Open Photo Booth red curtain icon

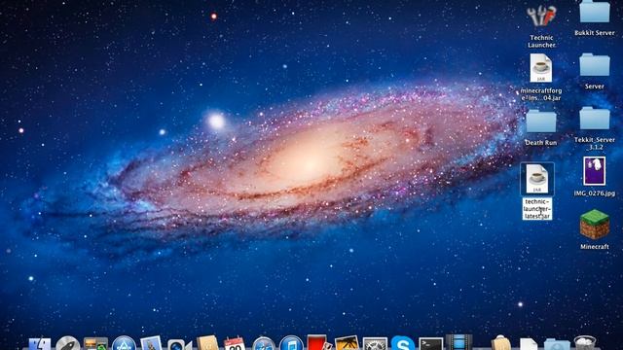(318, 343)
